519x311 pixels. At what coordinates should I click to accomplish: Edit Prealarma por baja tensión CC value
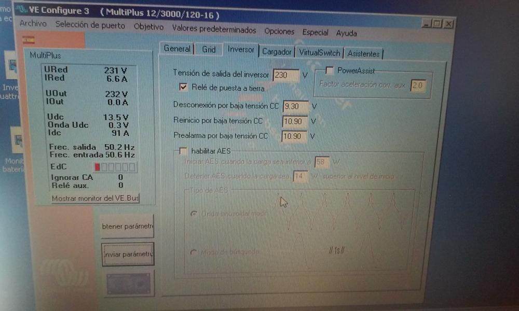294,136
